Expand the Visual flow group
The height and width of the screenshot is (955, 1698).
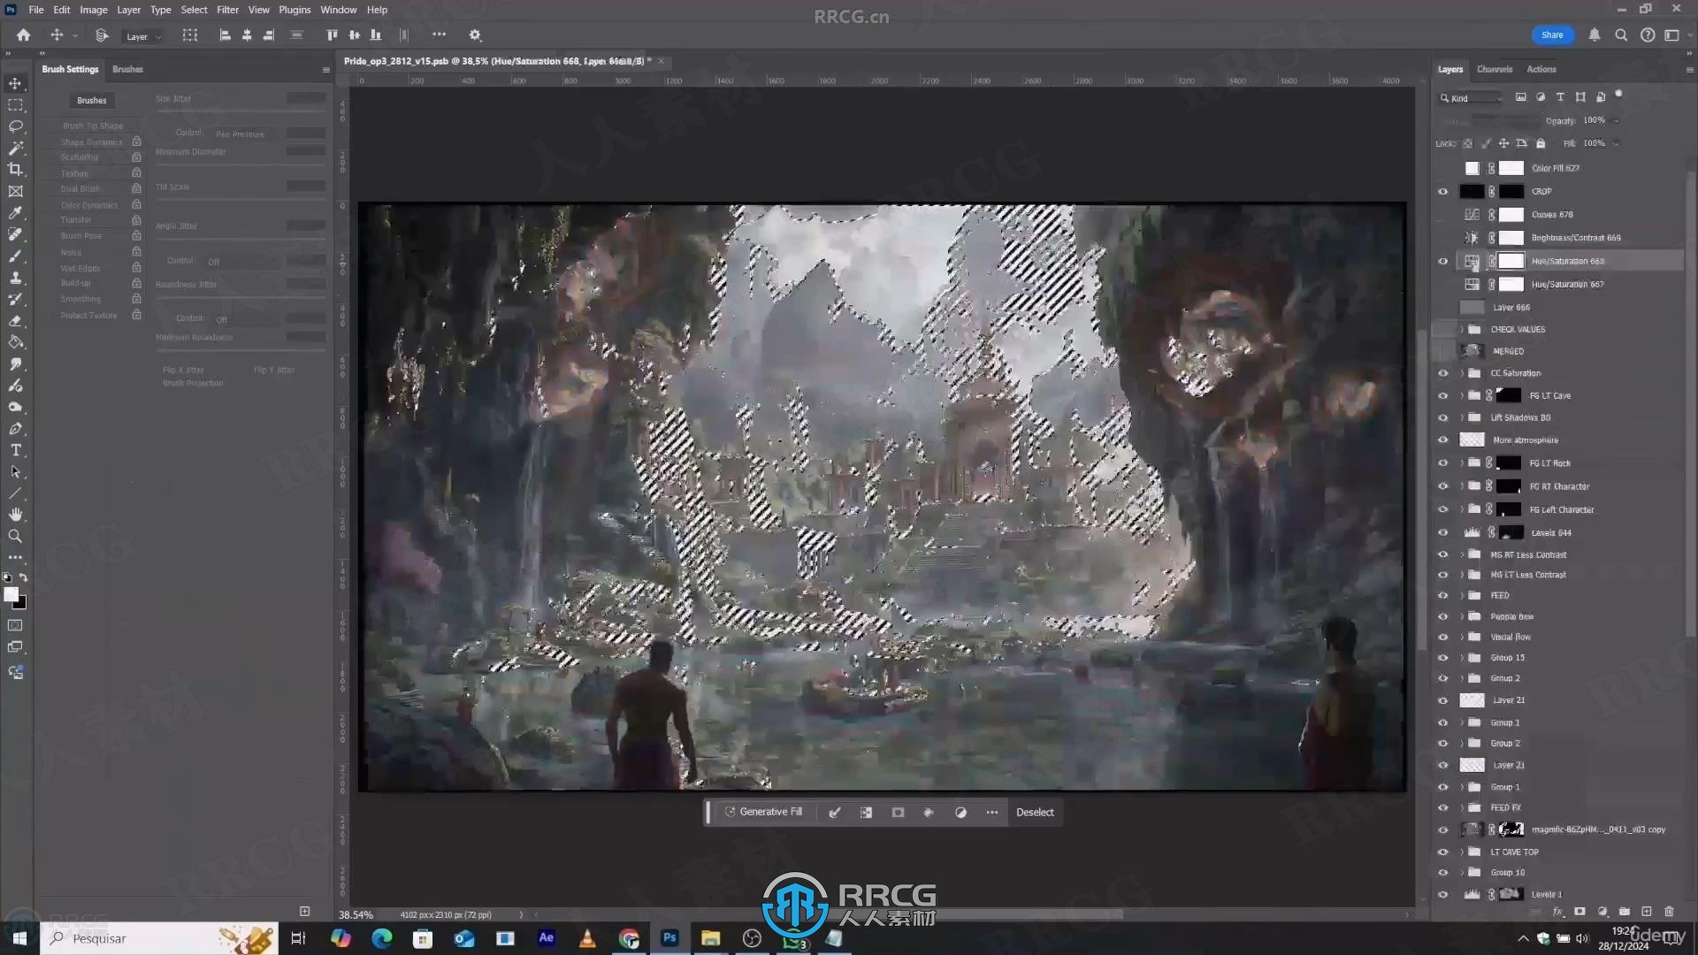[1461, 637]
